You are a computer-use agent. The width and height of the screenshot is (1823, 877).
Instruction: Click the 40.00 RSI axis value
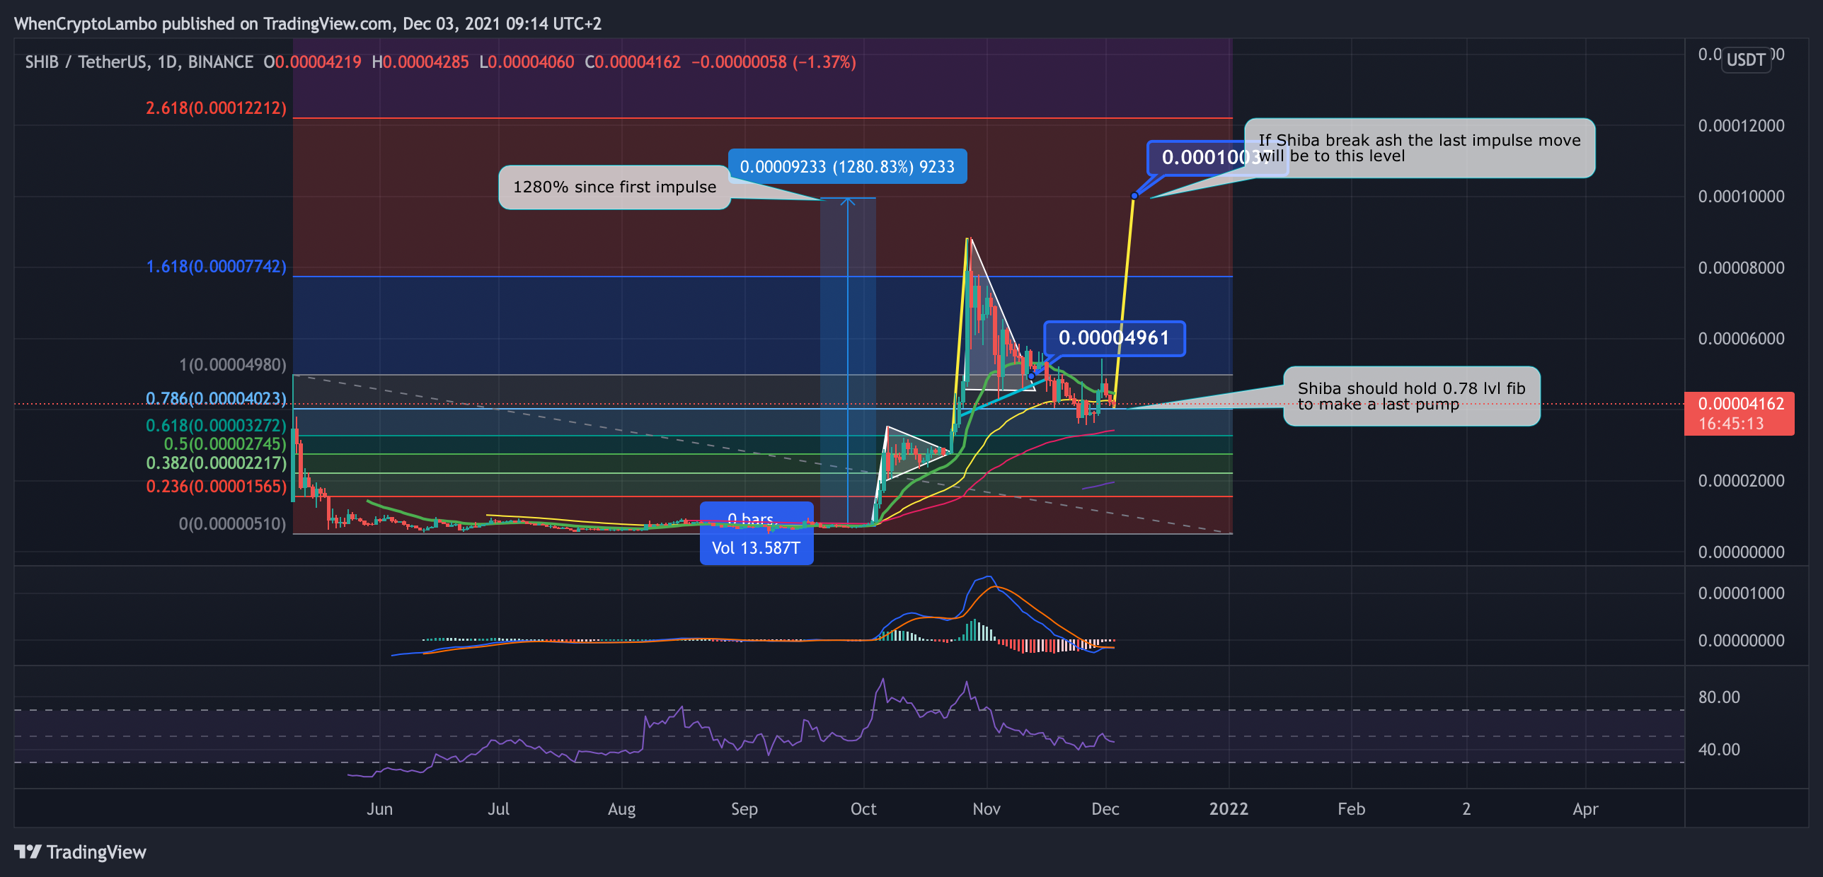tap(1719, 750)
